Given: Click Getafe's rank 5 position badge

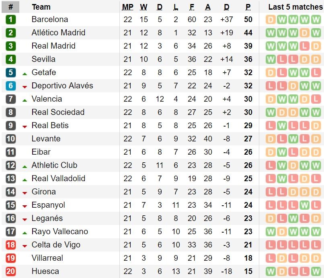Looking at the screenshot, I should click(x=11, y=73).
